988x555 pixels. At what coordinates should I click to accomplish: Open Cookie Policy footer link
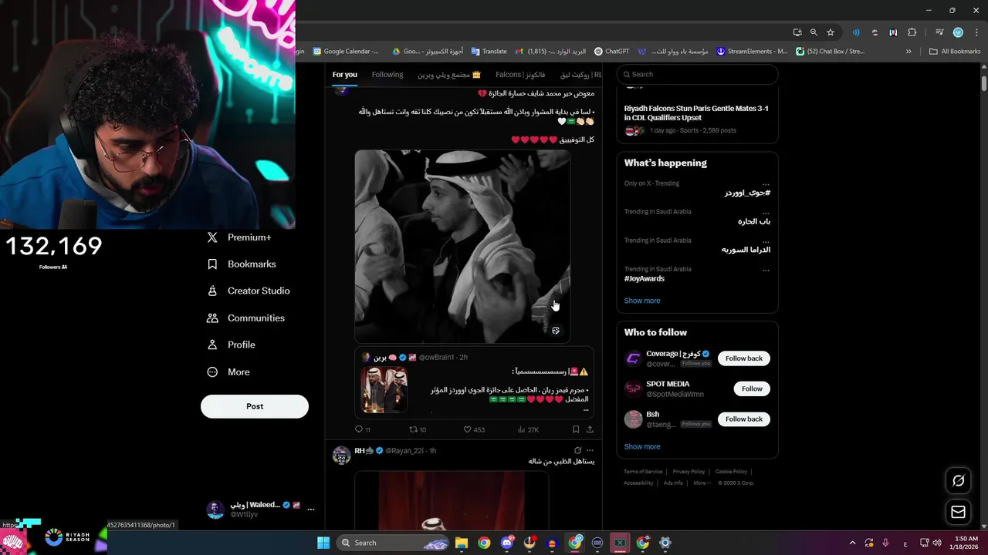click(x=731, y=472)
